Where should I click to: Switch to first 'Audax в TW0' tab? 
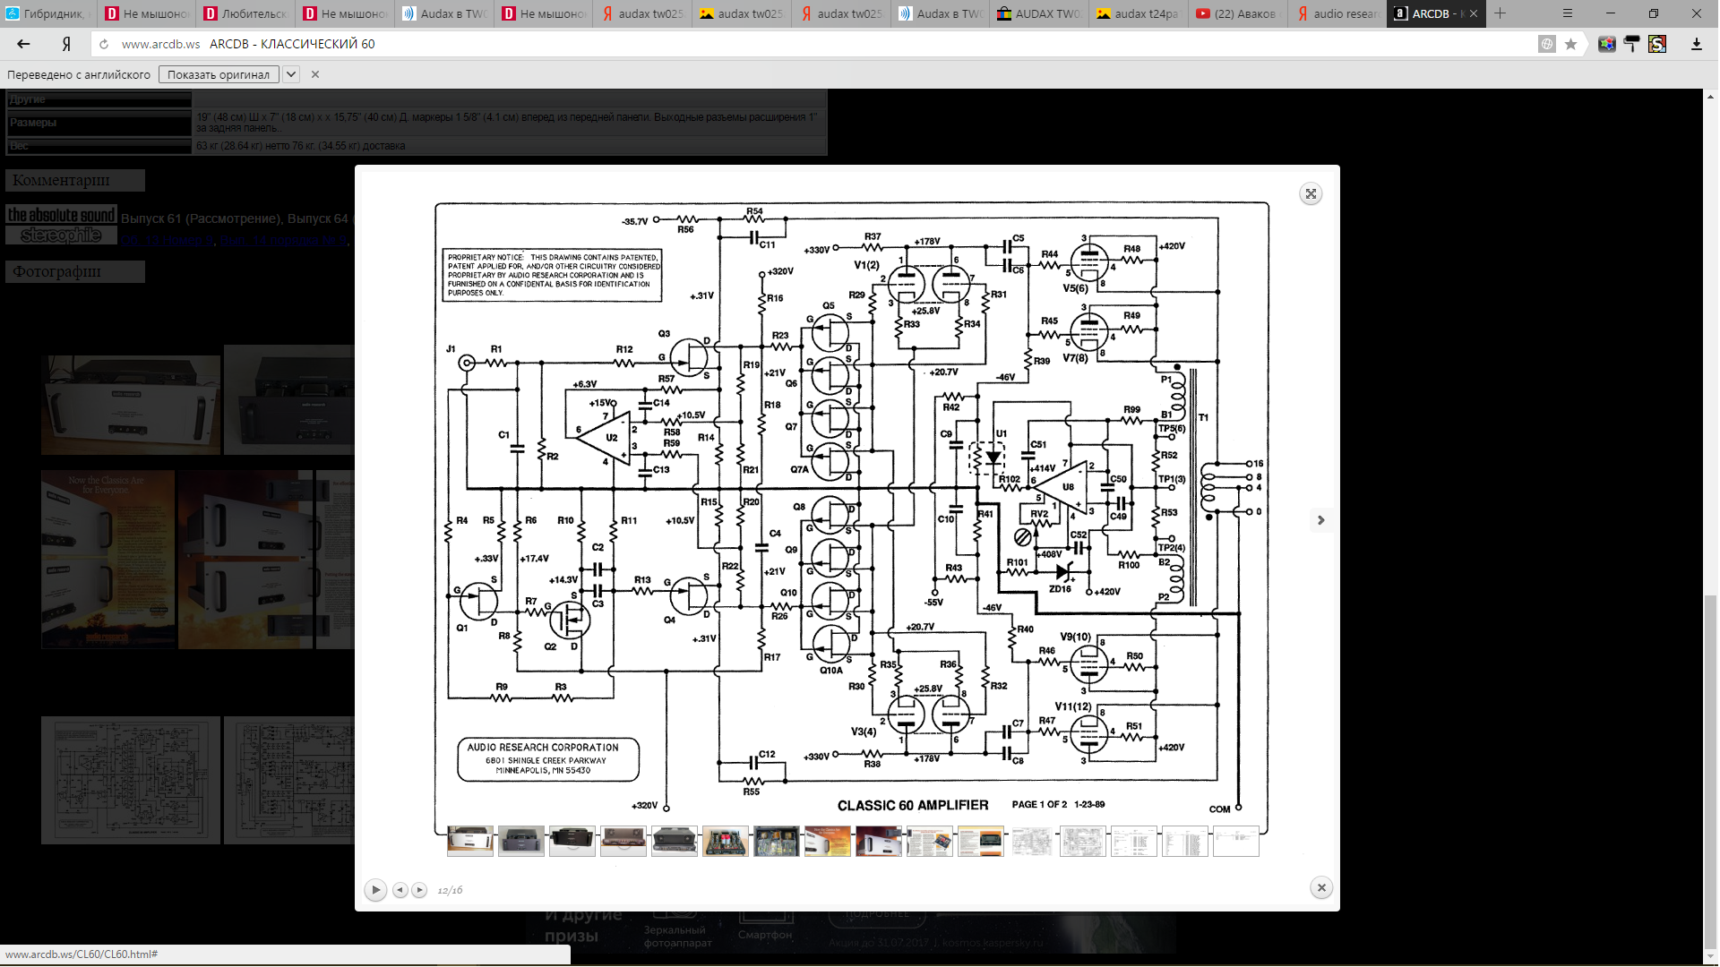coord(443,13)
